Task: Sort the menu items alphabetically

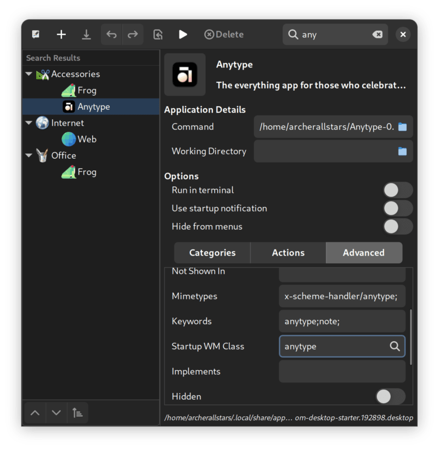Action: [x=77, y=413]
